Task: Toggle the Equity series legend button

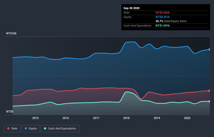Action: click(x=31, y=129)
